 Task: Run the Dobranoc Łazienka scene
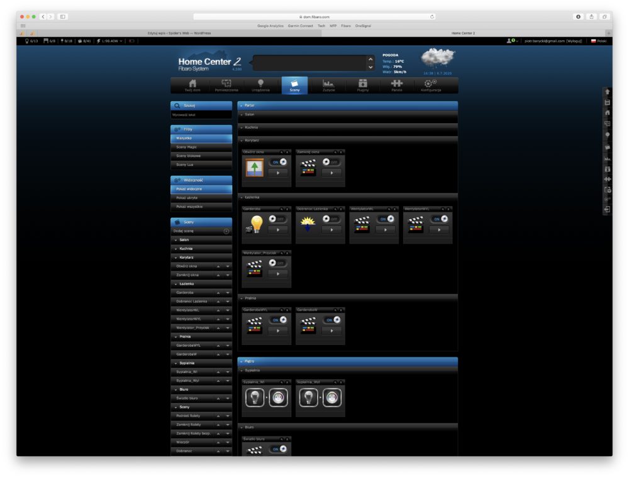tap(331, 230)
